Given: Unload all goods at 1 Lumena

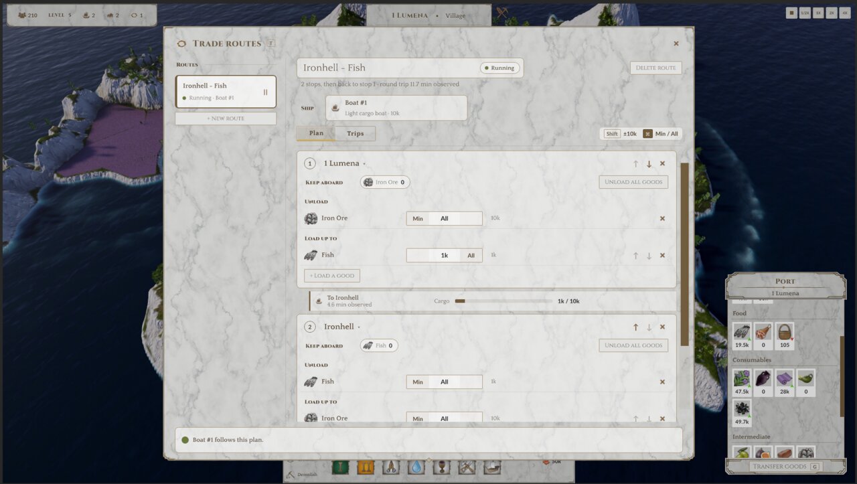Looking at the screenshot, I should click(633, 182).
